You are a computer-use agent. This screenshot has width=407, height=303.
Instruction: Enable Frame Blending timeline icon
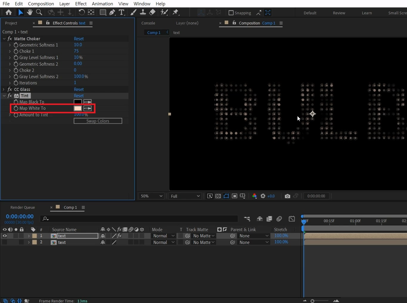269,219
